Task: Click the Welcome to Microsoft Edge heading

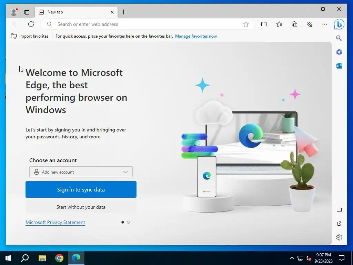Action: tap(76, 91)
